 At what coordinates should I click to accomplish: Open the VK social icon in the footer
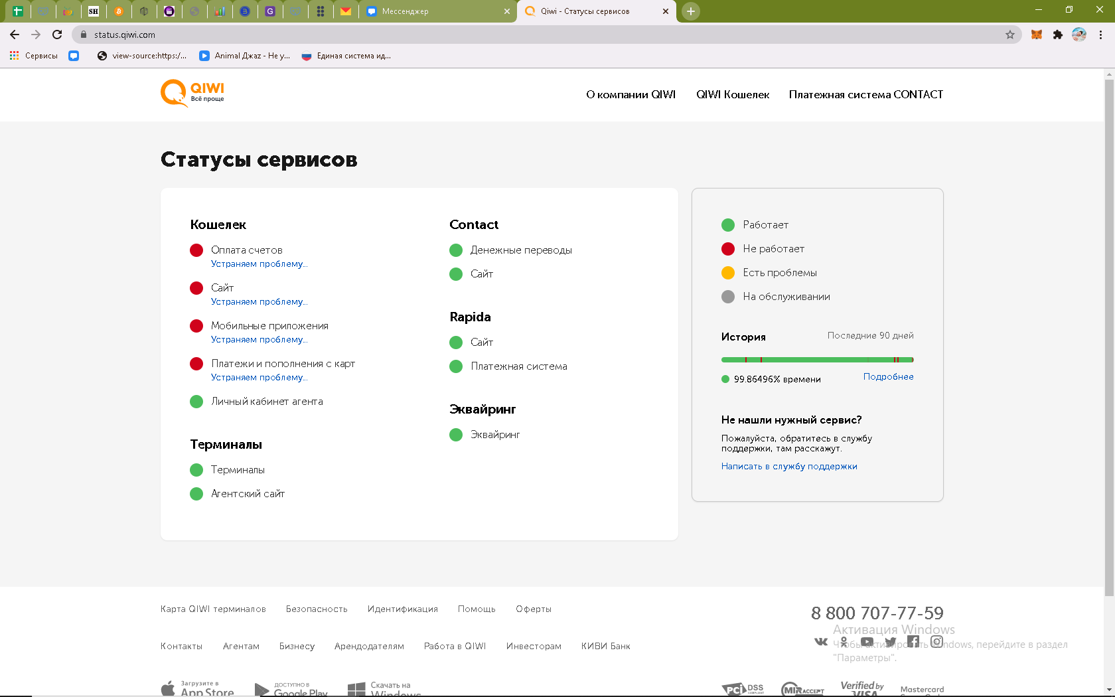pos(821,641)
